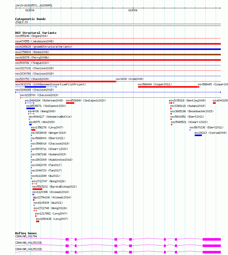Image resolution: width=228 pixels, height=255 pixels.
Task: Select the nsv470555 (Jakobsson2008) red bar
Action: [x=118, y=44]
